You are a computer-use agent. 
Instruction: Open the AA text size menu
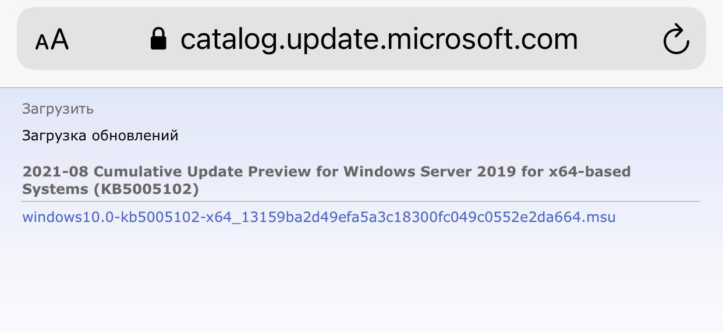point(52,40)
